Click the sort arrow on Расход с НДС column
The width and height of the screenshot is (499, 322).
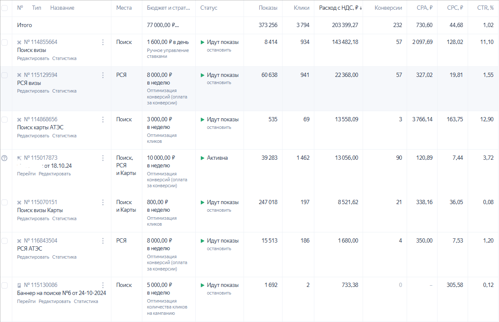360,8
